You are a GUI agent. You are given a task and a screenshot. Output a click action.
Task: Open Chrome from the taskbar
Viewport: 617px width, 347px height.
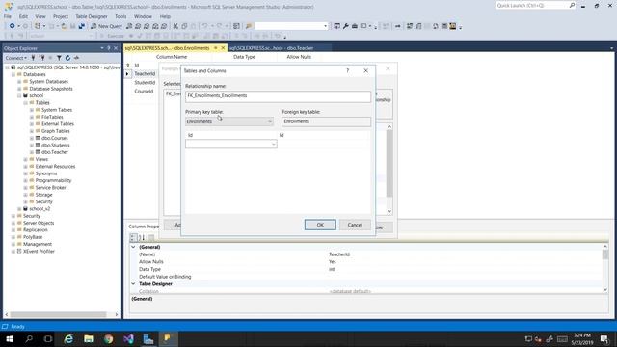(x=108, y=338)
